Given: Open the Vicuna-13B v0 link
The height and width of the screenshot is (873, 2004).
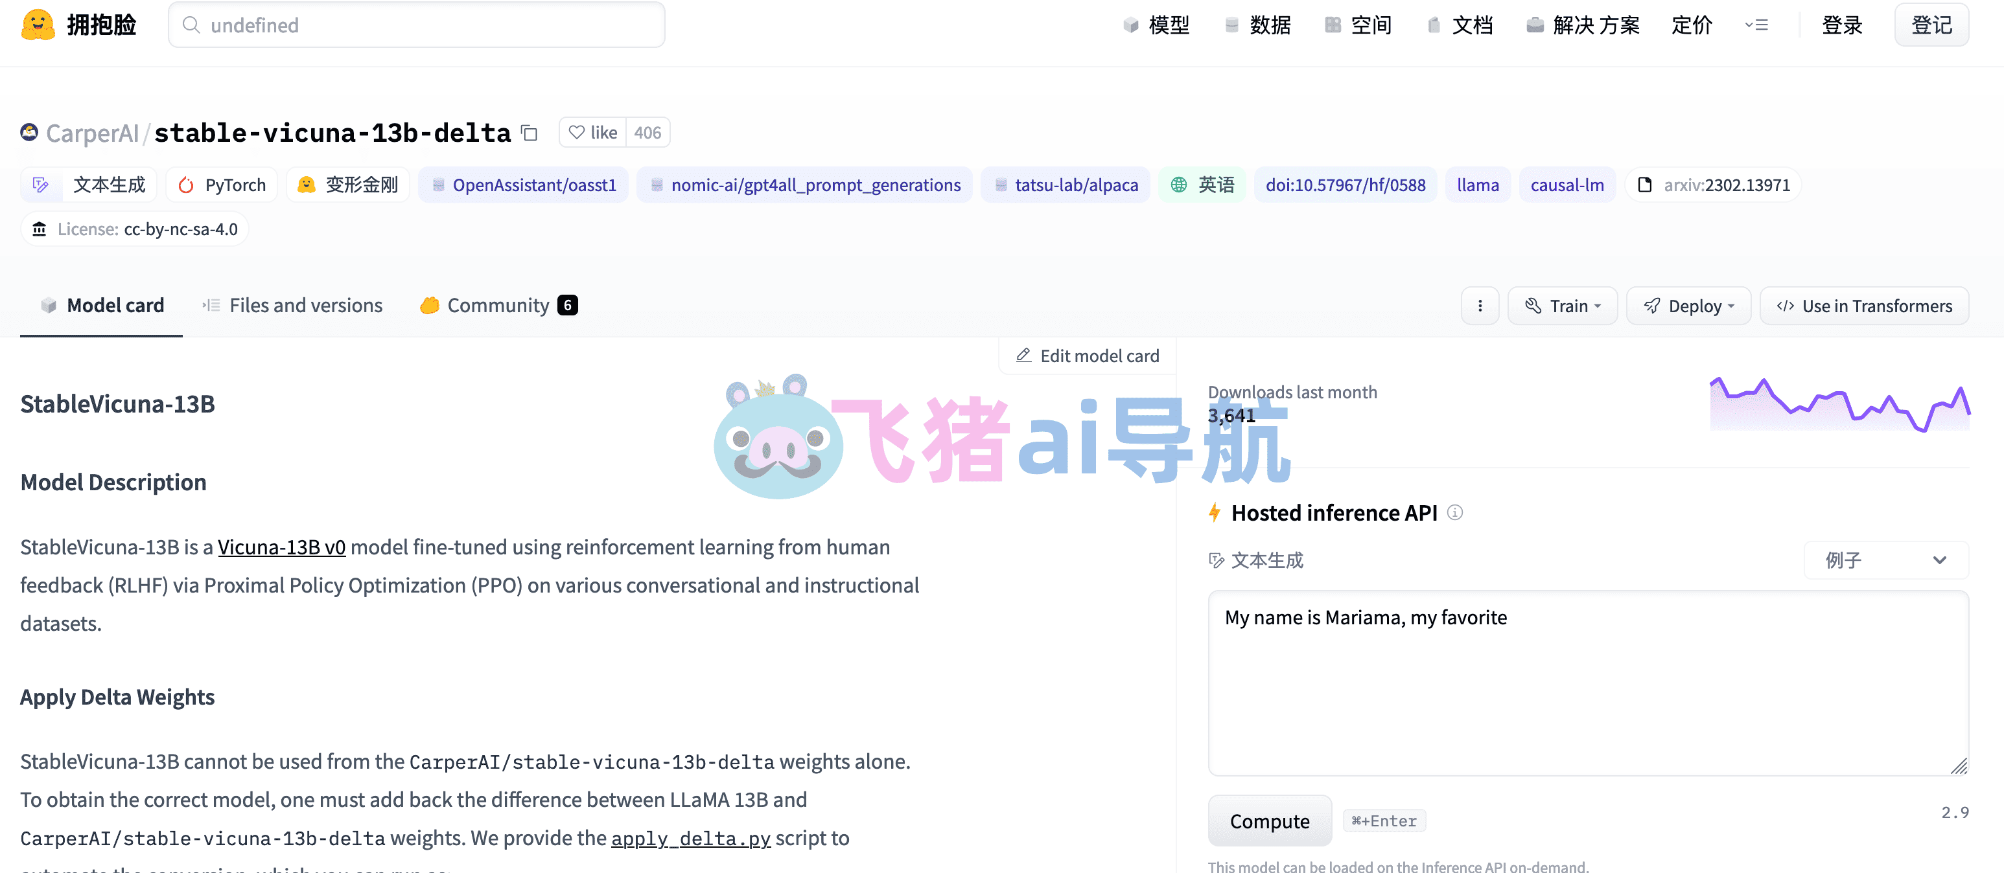Looking at the screenshot, I should [282, 547].
